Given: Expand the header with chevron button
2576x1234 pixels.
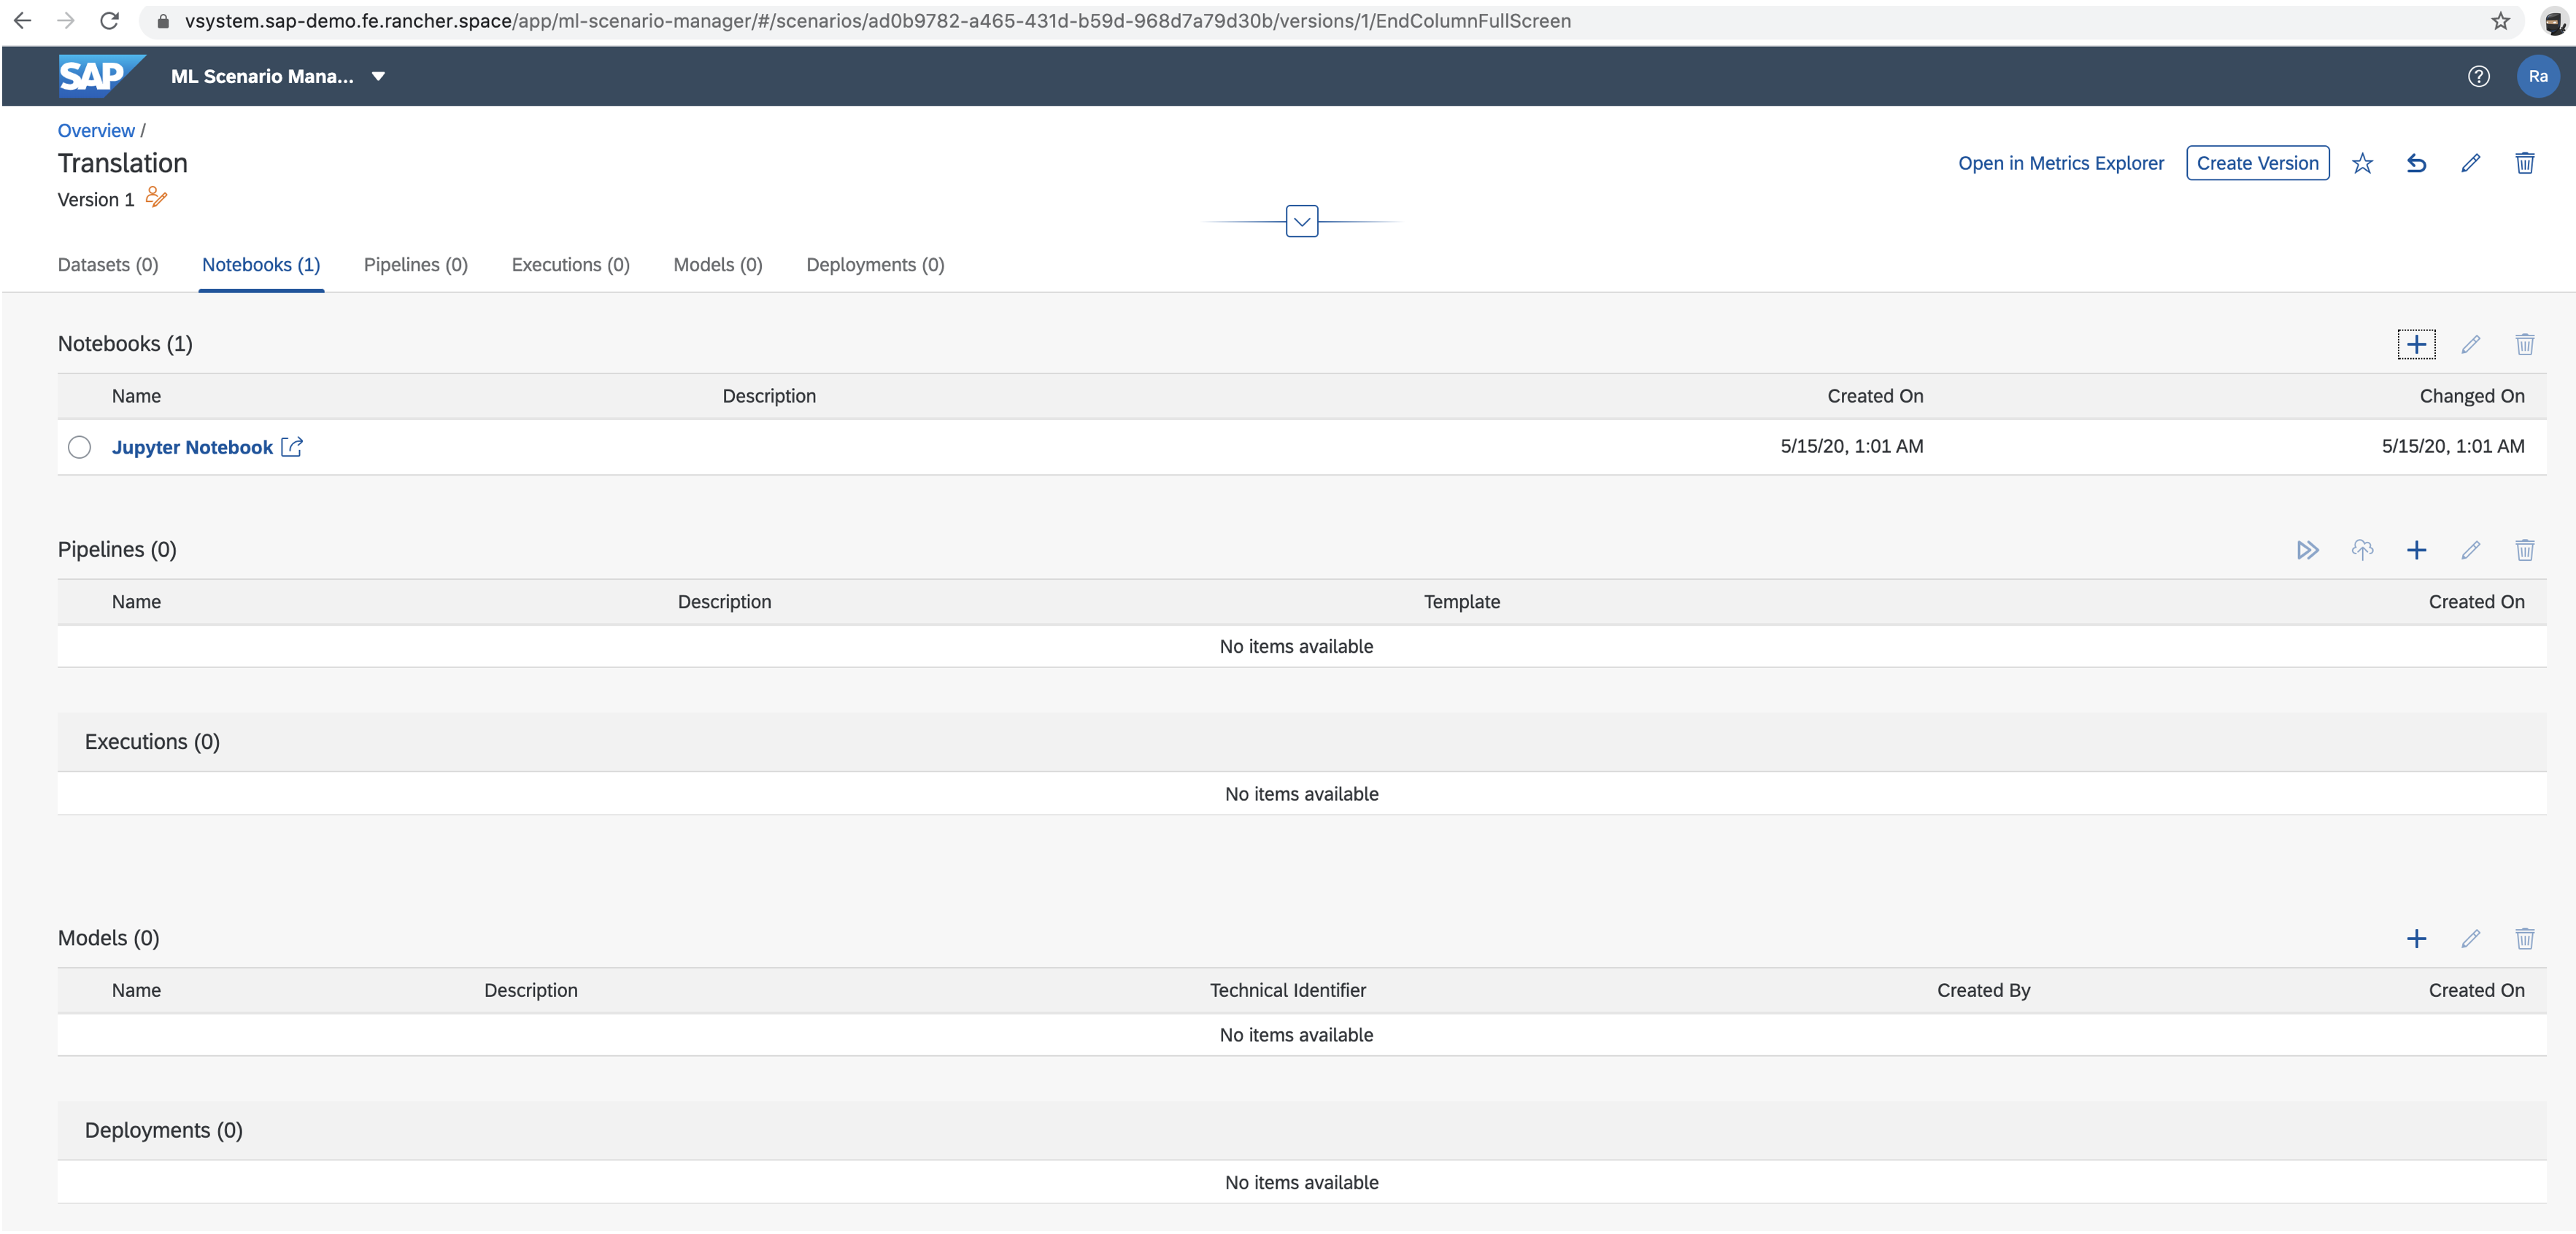Looking at the screenshot, I should (1301, 222).
